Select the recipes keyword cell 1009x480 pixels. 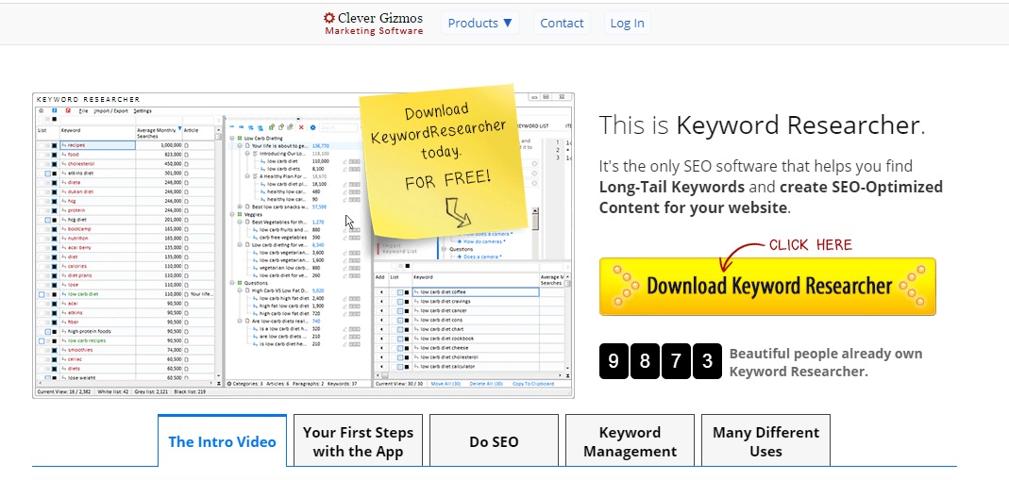tap(97, 146)
